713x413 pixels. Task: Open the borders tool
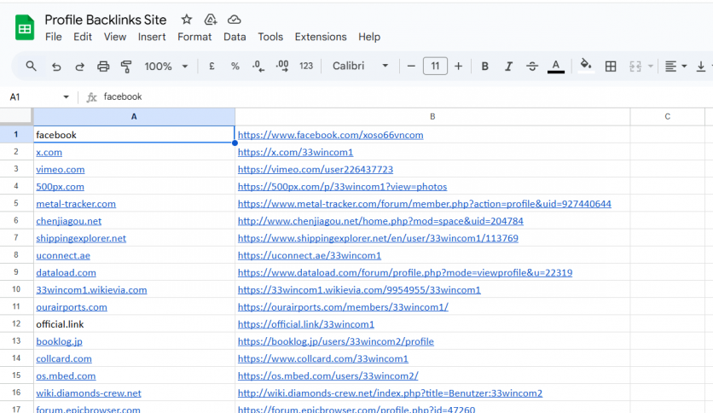point(611,67)
